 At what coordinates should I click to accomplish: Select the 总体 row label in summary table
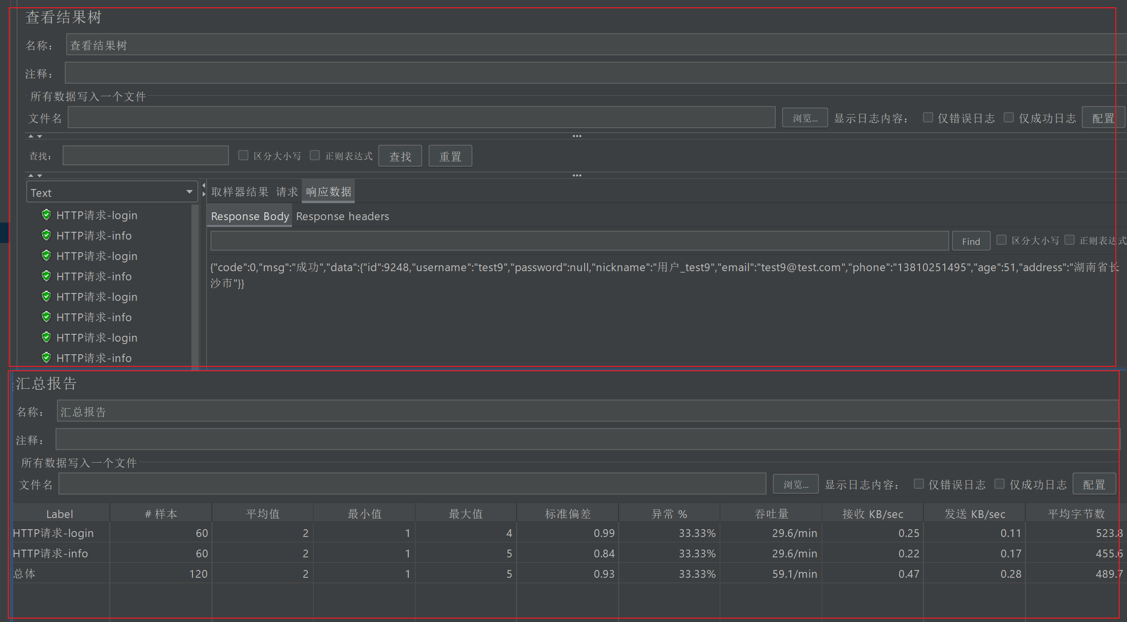[x=24, y=574]
